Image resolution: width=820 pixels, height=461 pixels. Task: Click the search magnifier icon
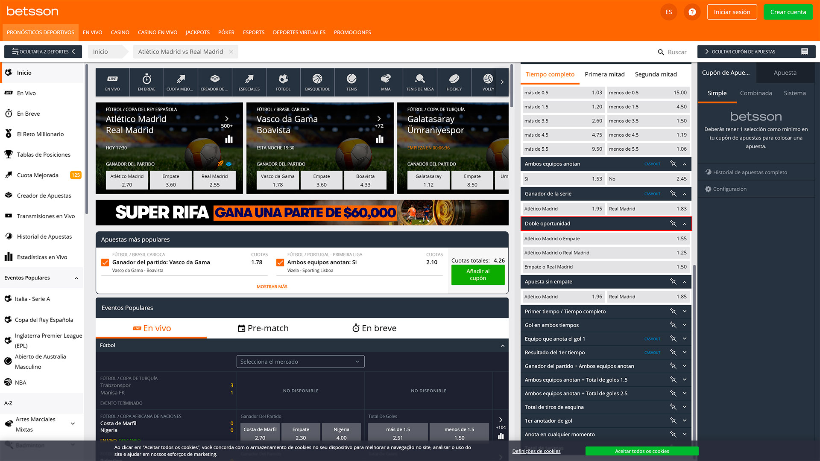pos(661,52)
